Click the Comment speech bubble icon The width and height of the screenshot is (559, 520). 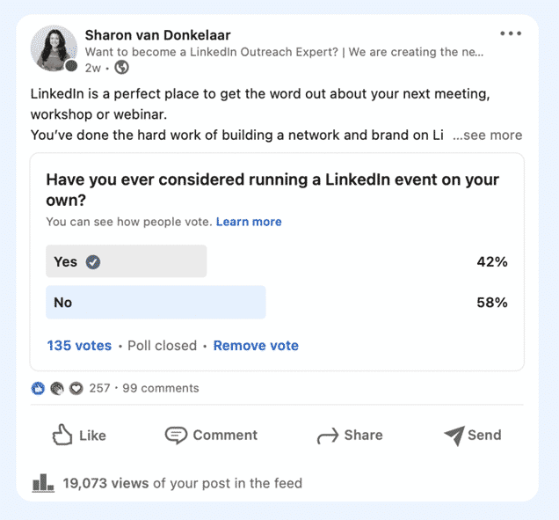click(176, 435)
